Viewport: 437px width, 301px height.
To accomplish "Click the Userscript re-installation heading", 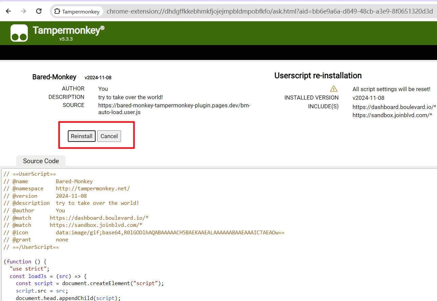I will click(318, 76).
